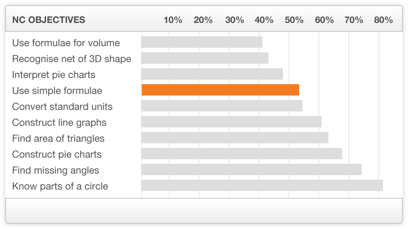Select the 'Use formulae for volume' label
Viewport: 408px width, 229px height.
(x=66, y=43)
